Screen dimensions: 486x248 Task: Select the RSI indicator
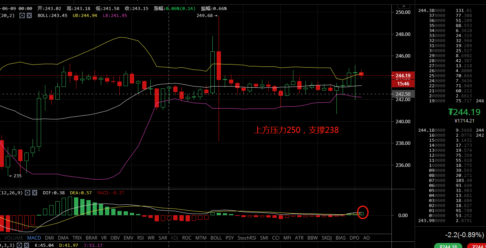[140, 238]
